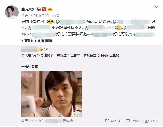Viewport: 163px width, 127px height.
Task: Open the poster's round profile avatar
Action: pyautogui.click(x=12, y=12)
